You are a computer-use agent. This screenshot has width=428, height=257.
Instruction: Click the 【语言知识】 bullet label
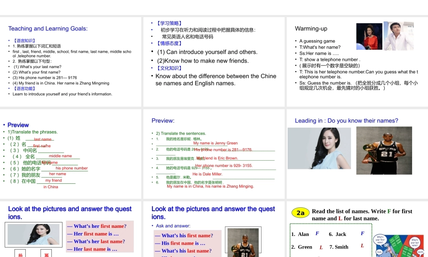tap(24, 41)
